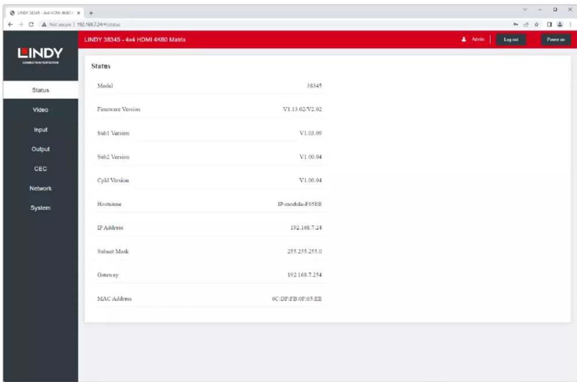Click the Admin username label
This screenshot has width=577, height=382.
477,39
